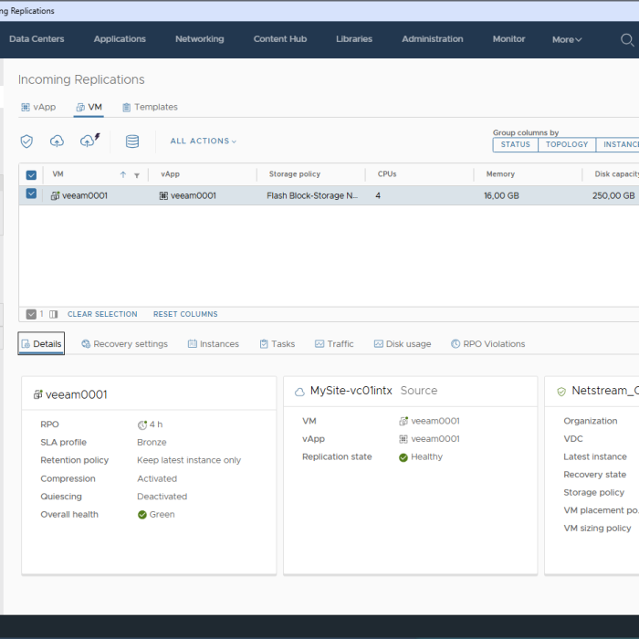Click the VM column sort arrow

pyautogui.click(x=123, y=175)
